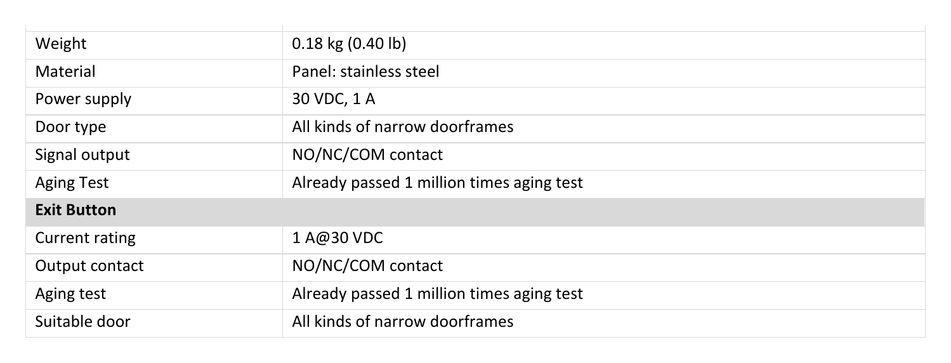Click the Door type label
This screenshot has width=951, height=363.
[x=70, y=127]
